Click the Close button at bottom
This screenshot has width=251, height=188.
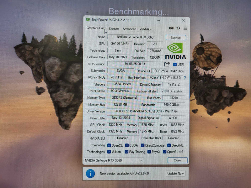click(x=177, y=160)
